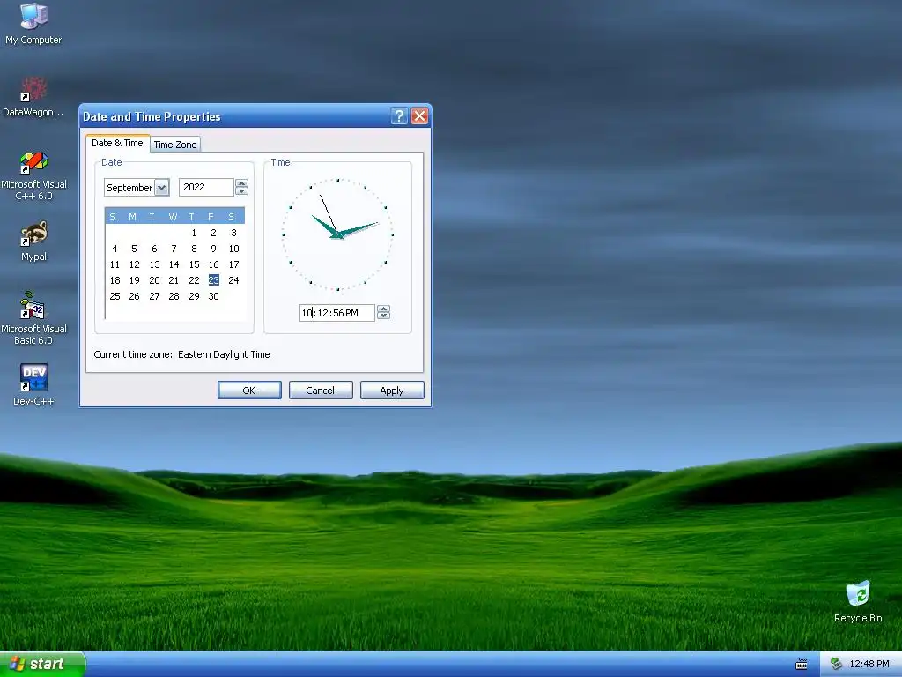Click OK to confirm date and time
Viewport: 902px width, 677px height.
pos(249,390)
